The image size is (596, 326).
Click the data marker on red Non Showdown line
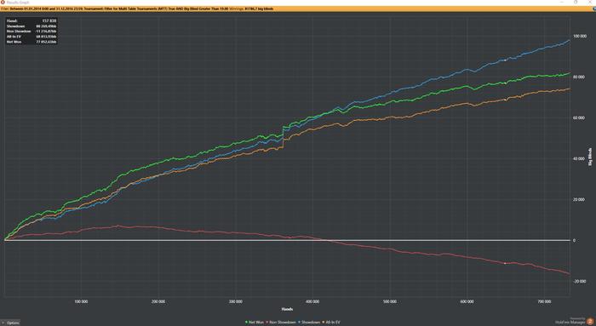[x=505, y=263]
